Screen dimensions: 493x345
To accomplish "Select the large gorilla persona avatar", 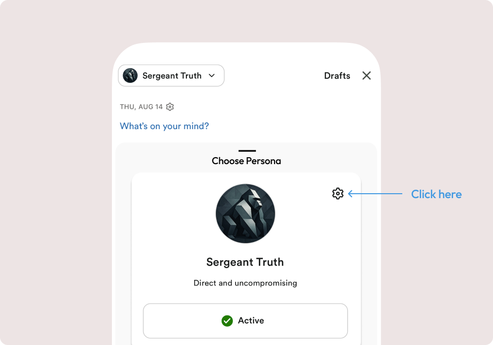I will click(x=246, y=213).
